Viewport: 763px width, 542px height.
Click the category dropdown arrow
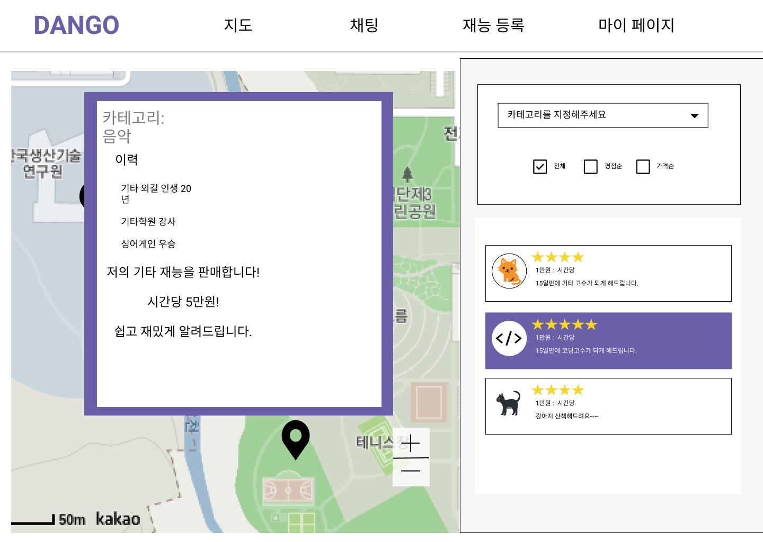694,115
